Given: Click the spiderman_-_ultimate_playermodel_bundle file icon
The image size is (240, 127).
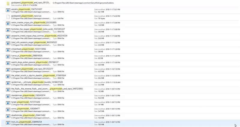Looking at the screenshot, I should (8, 83).
